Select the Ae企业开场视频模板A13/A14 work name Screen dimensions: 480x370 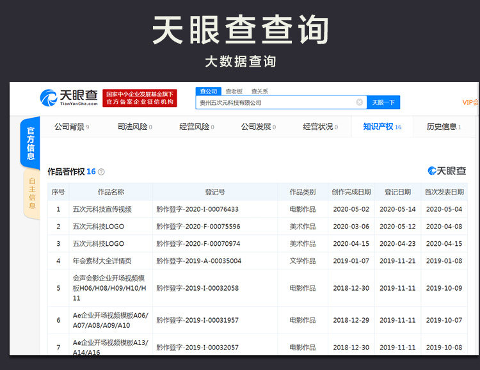tap(110, 348)
